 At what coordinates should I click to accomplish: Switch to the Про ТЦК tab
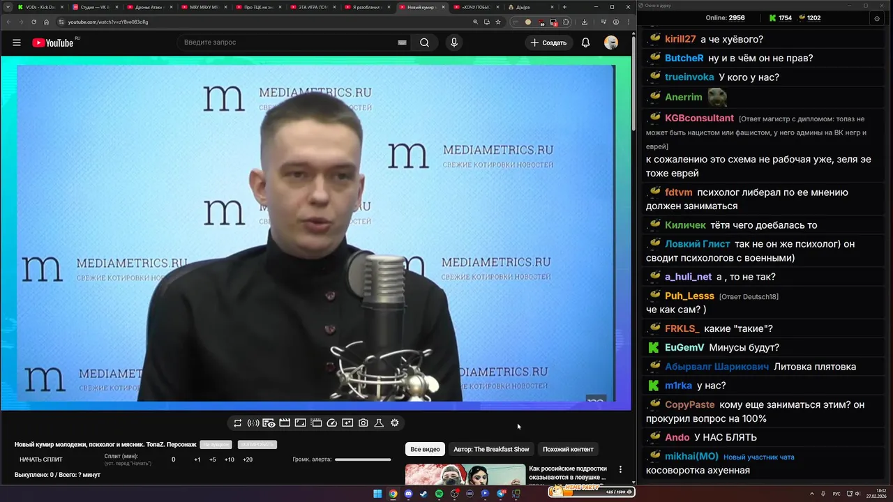click(x=258, y=7)
